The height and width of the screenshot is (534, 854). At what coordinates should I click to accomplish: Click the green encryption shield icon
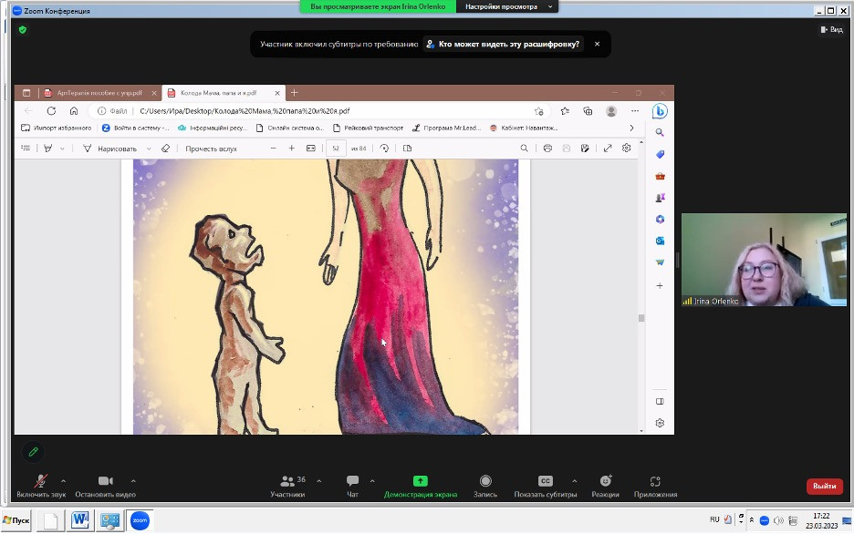click(23, 29)
